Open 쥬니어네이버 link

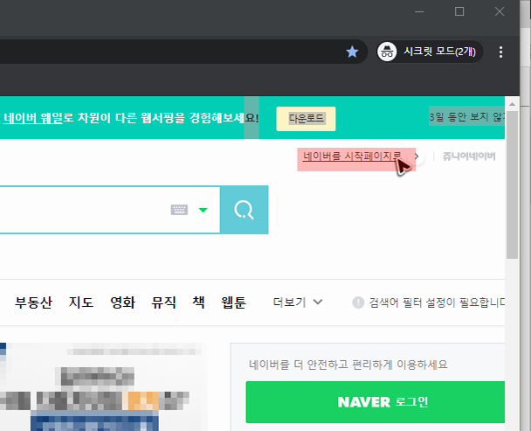(469, 156)
